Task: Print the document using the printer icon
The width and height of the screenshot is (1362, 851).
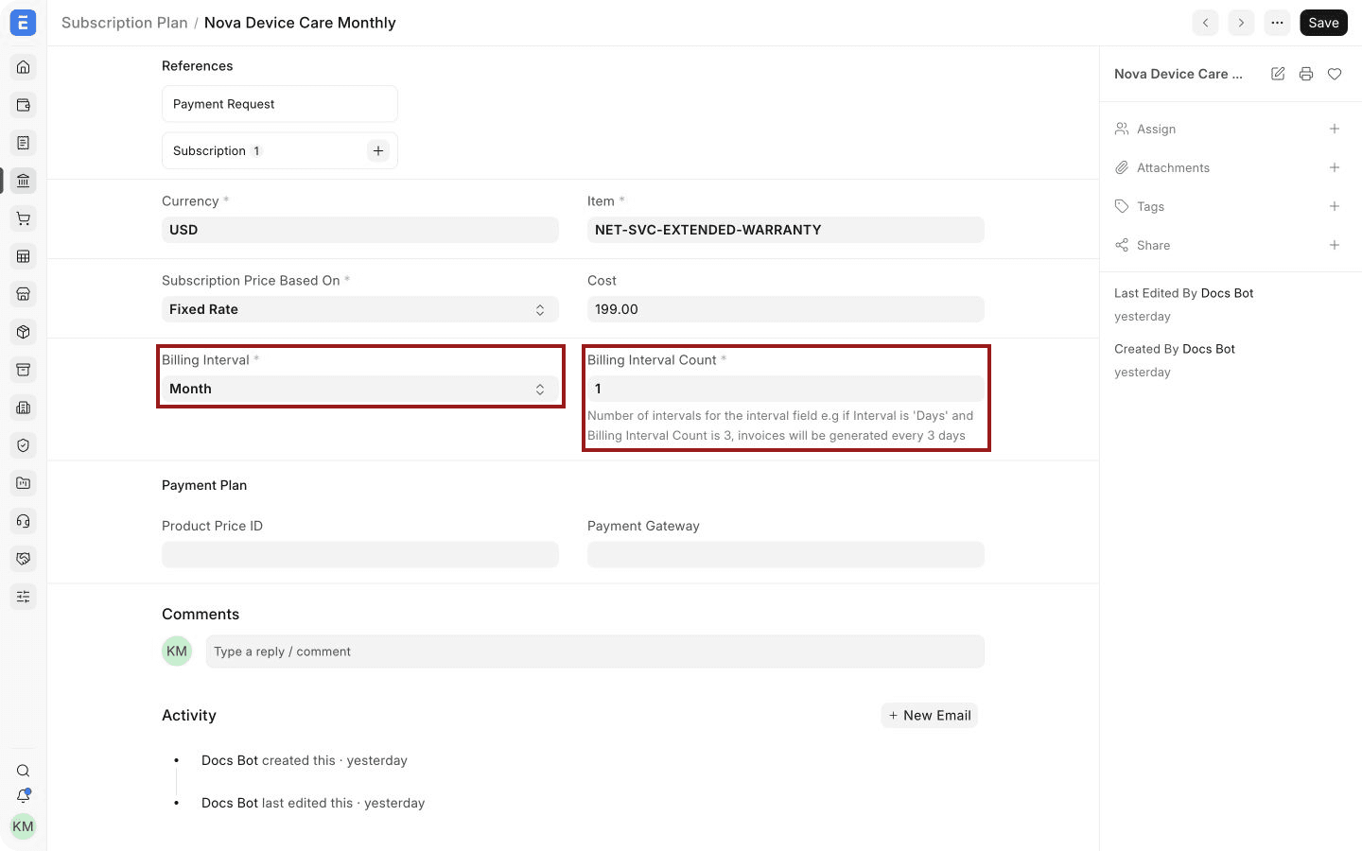Action: tap(1306, 74)
